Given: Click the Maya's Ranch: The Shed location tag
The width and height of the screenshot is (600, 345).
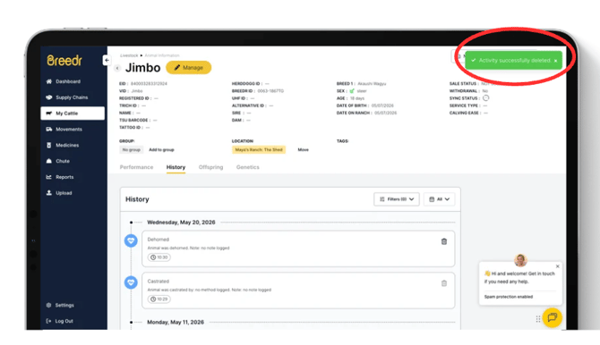Looking at the screenshot, I should [259, 150].
